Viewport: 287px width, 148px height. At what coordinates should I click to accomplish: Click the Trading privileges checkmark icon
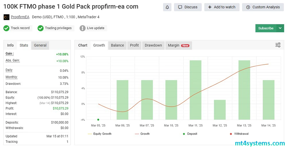40,28
